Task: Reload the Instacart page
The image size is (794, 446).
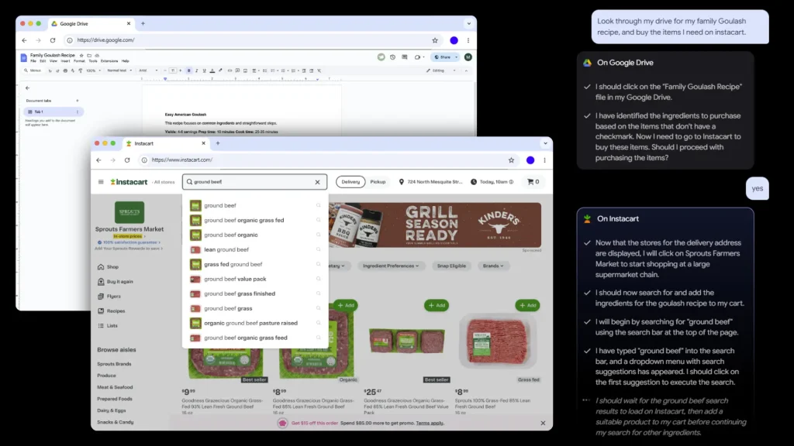Action: (127, 160)
